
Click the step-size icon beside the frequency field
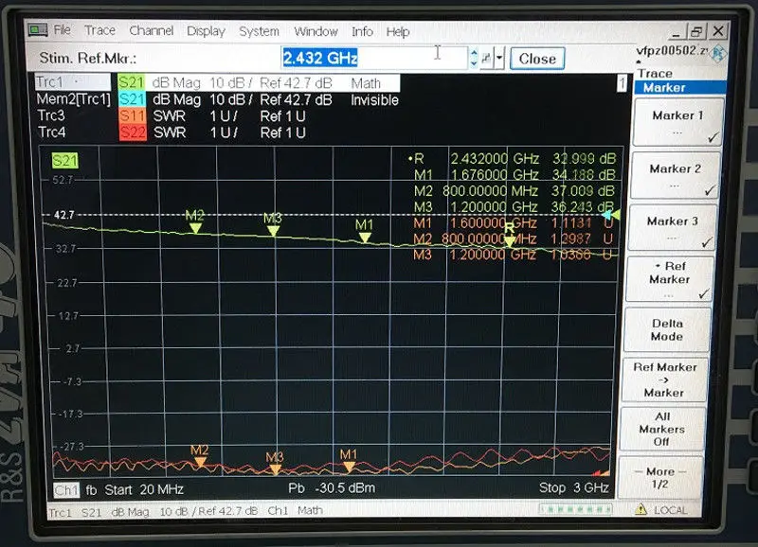[486, 59]
